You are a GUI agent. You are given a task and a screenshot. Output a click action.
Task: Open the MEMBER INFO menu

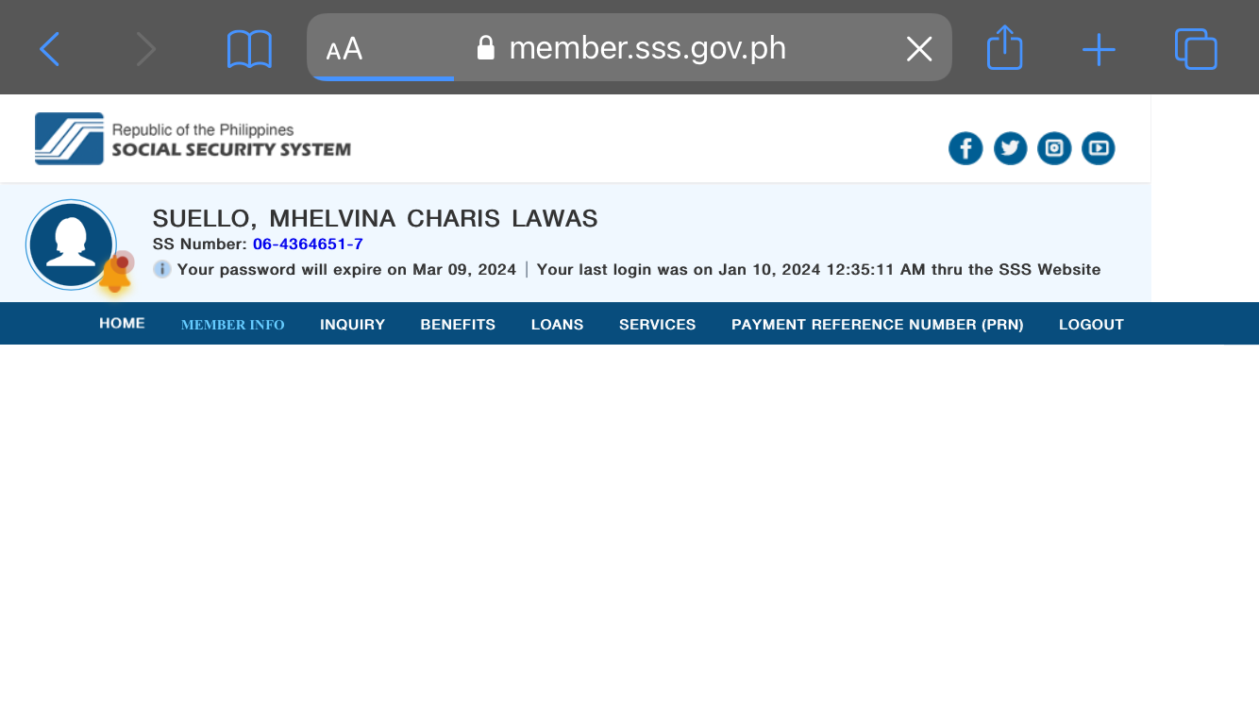(232, 325)
